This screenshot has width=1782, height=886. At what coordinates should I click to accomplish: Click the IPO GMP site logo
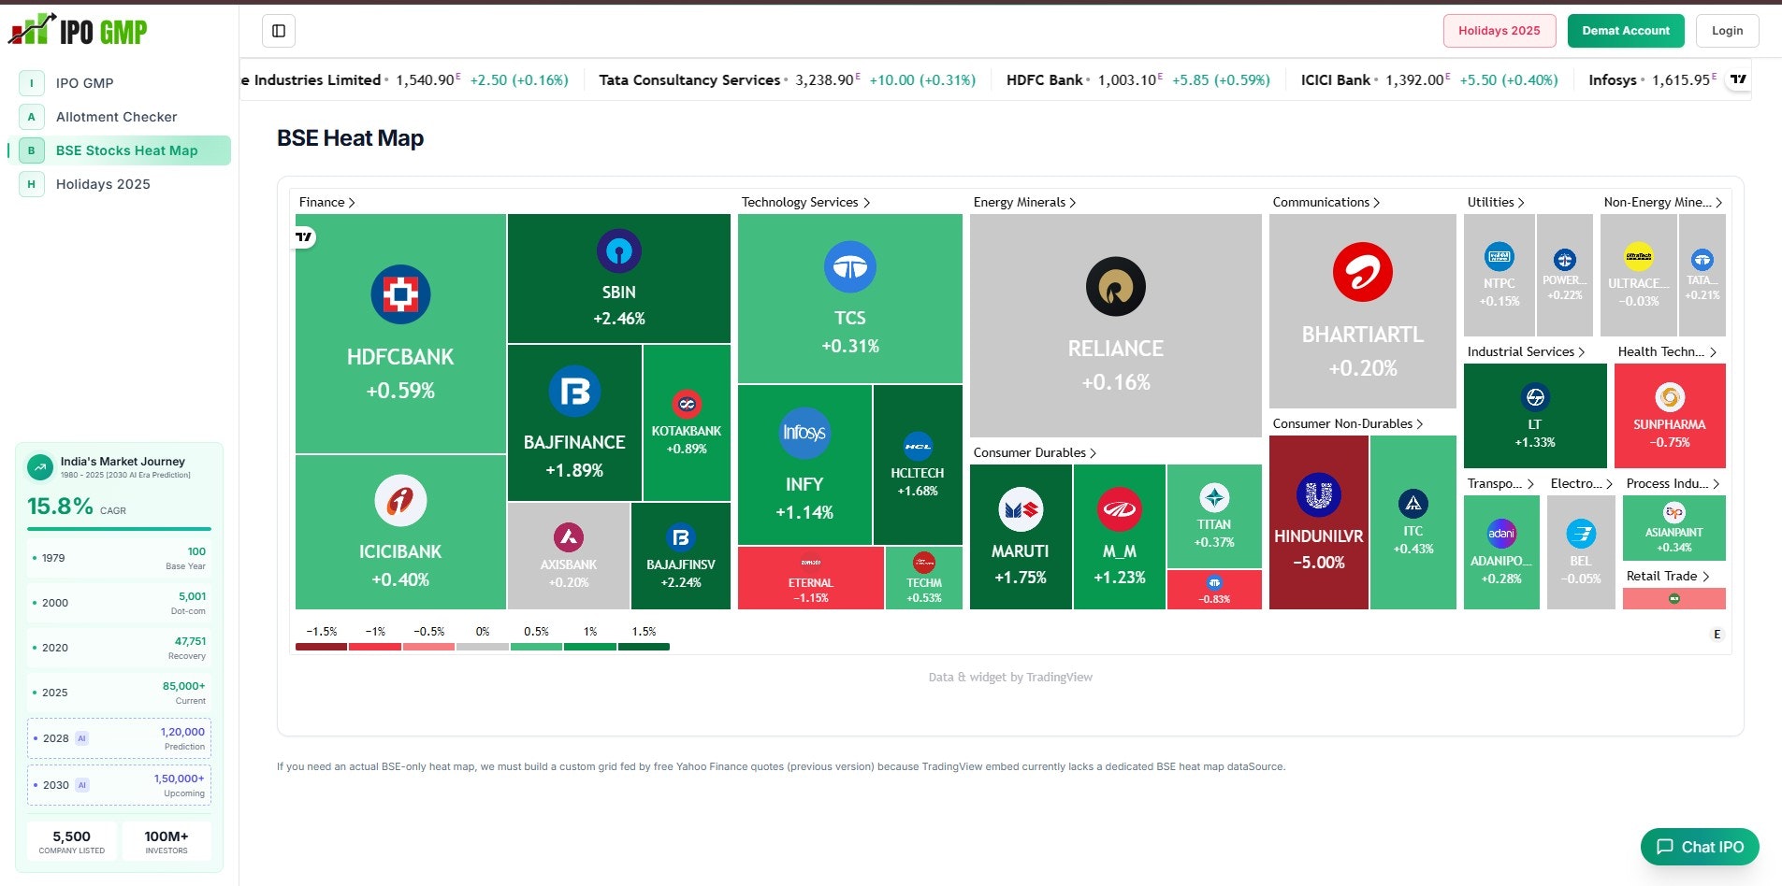coord(79,30)
